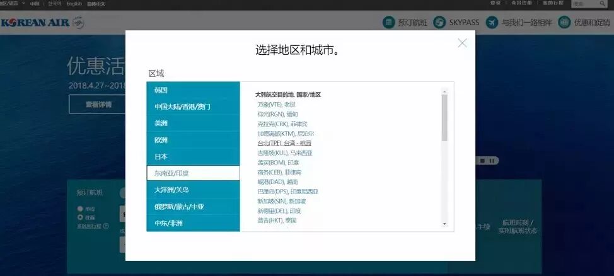Click the 我的行程 link
614x276 pixels.
coord(553,3)
